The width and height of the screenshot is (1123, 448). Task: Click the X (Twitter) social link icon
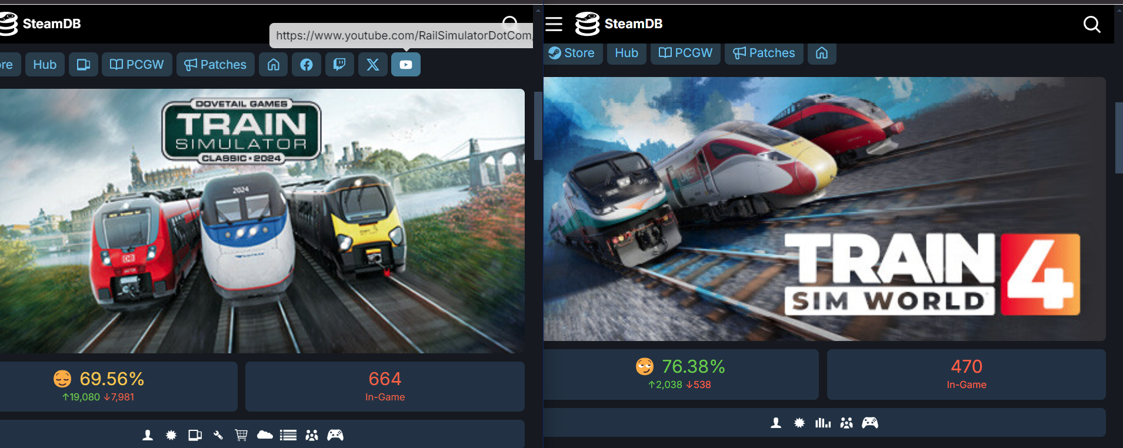(373, 65)
